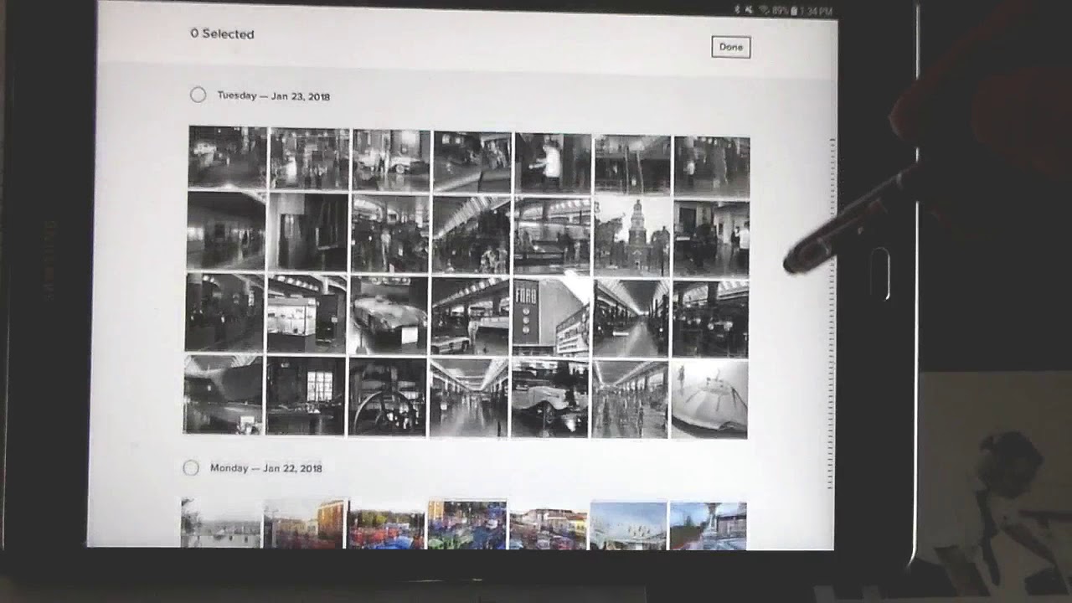
Task: Select the bright window interior photo
Action: (306, 396)
